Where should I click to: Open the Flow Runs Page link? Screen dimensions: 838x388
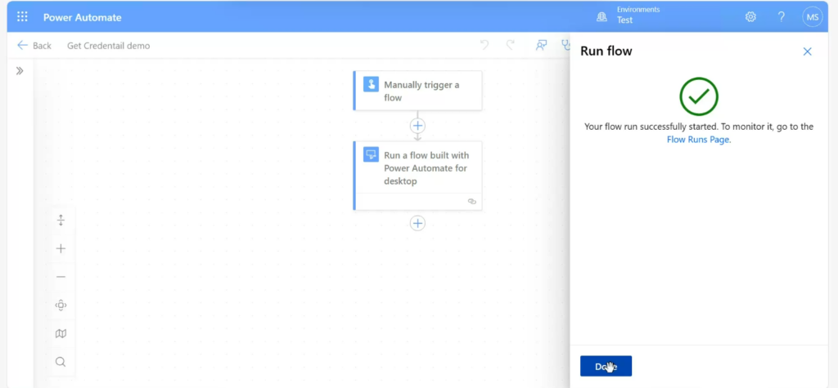(x=699, y=140)
